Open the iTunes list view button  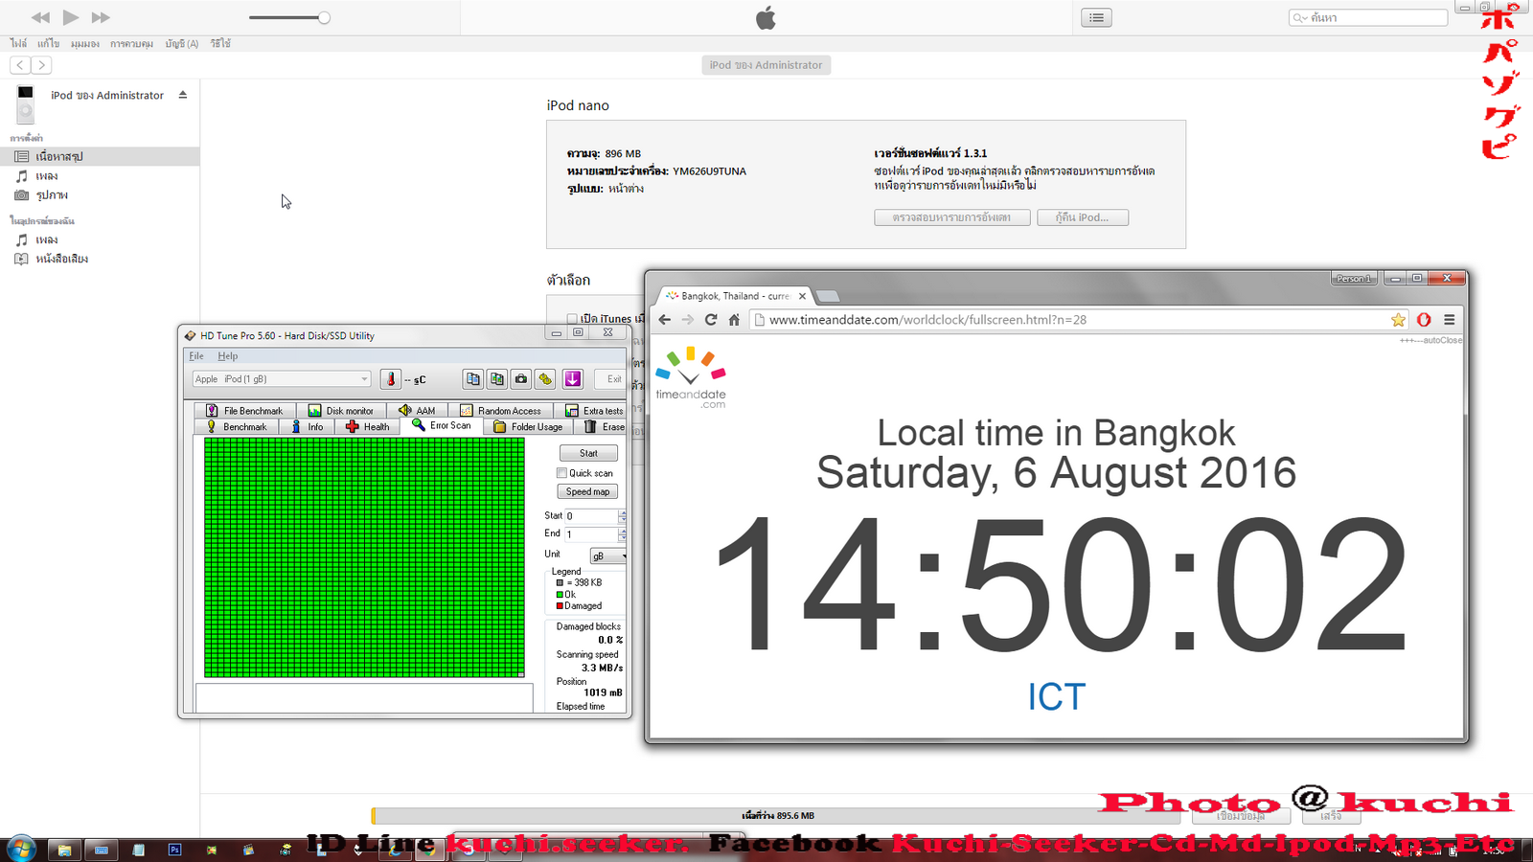(x=1096, y=17)
